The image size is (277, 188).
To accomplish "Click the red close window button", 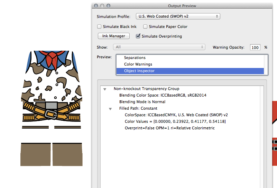I will tap(96, 6).
